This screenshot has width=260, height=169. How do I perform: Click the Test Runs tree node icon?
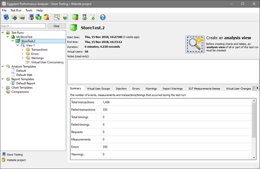(x=8, y=33)
